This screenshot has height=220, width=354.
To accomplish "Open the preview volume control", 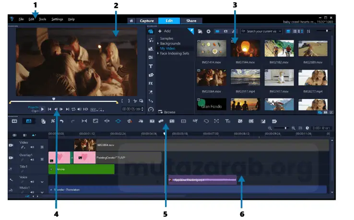I will [x=80, y=109].
